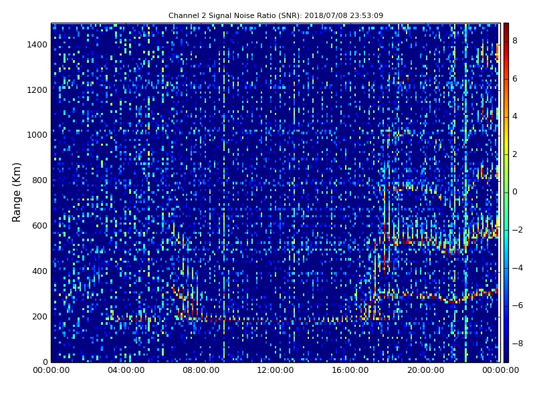The image size is (535, 401).
Task: Click the colorbar label −6
Action: [x=517, y=305]
